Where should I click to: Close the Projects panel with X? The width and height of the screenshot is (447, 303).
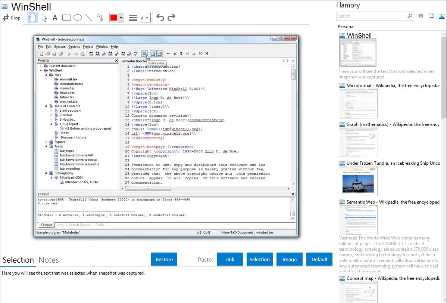pos(116,61)
